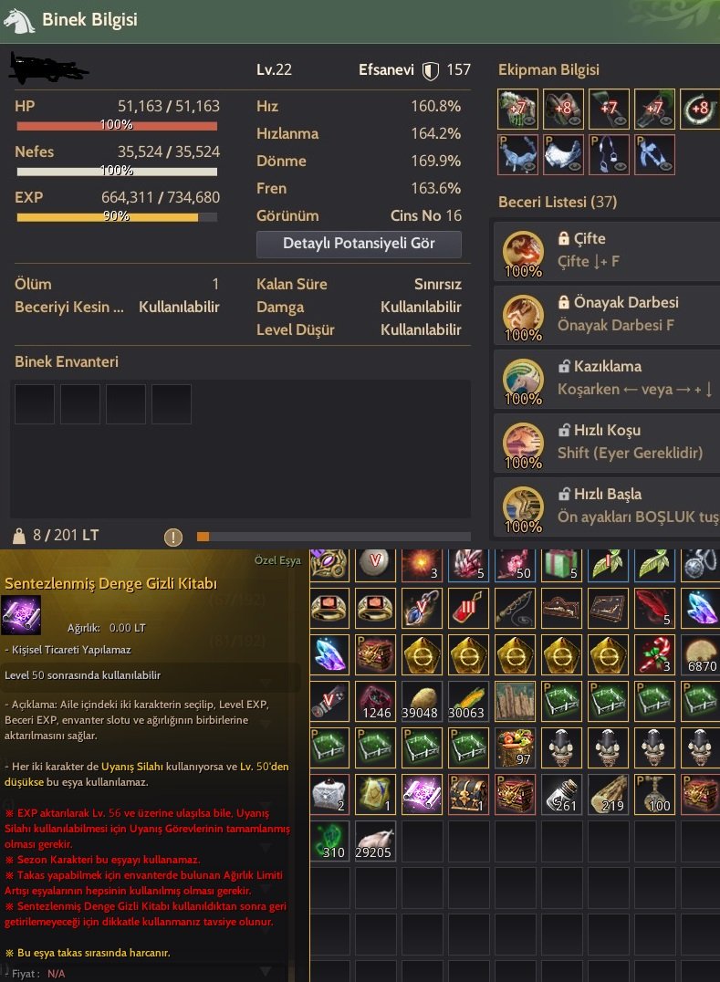Click the weight limit warning exclamation icon
720x982 pixels.
click(x=173, y=537)
